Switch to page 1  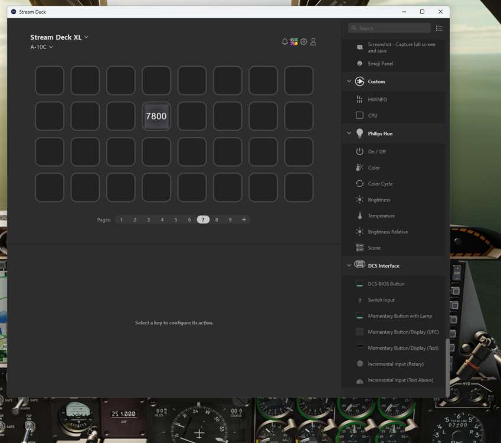pos(122,220)
